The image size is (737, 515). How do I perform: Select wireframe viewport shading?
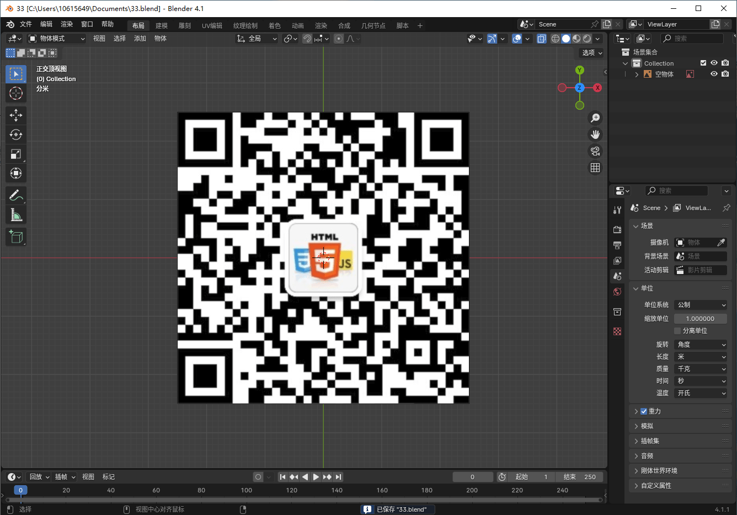556,39
